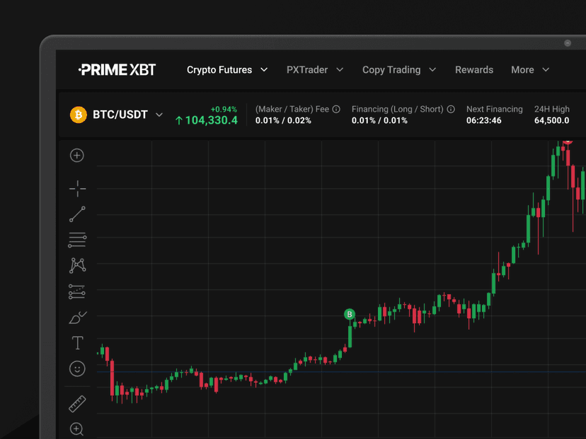Viewport: 586px width, 439px height.
Task: Expand the PXTrader menu
Action: [x=314, y=70]
